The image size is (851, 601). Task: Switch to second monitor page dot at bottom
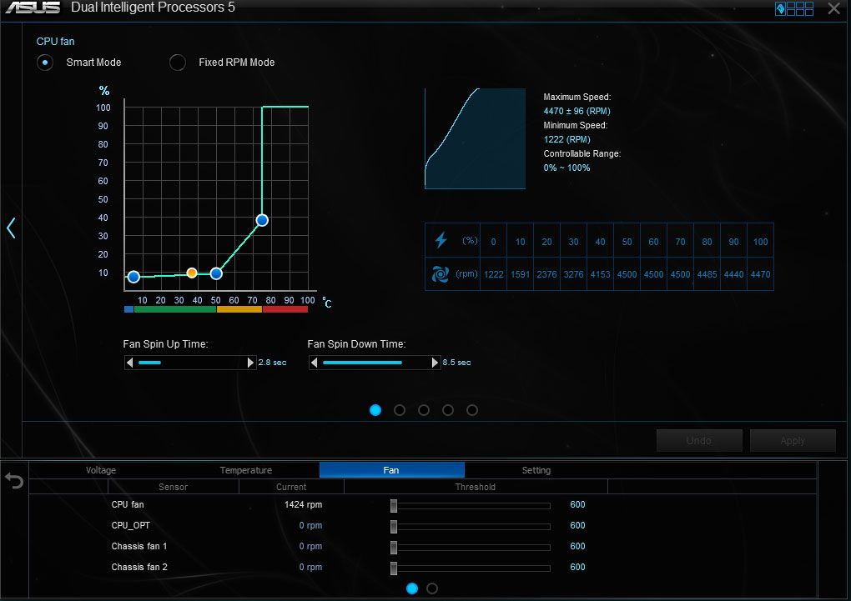tap(432, 588)
